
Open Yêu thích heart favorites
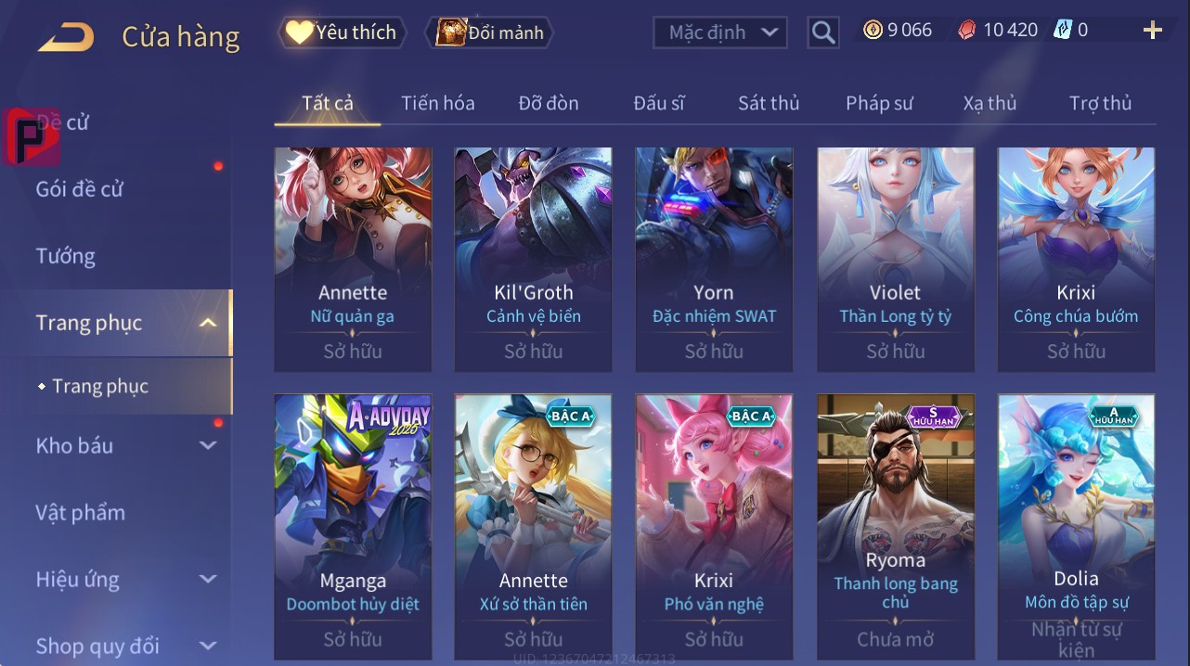point(342,32)
